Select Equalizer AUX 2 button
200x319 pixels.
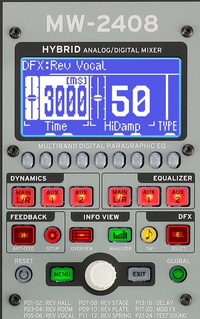[x=178, y=197]
